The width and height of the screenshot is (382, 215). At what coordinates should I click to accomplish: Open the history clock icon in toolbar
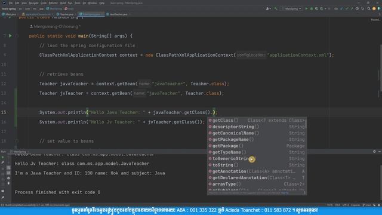(x=357, y=8)
